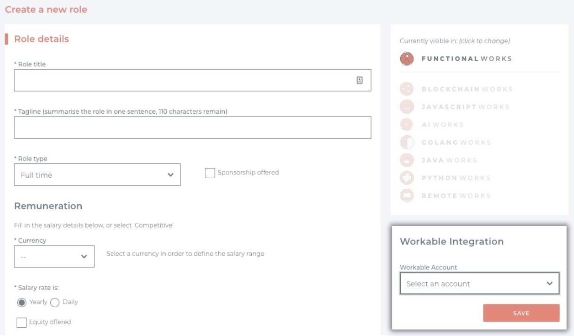Switch visibility to PYTHON WORKS
574x336 pixels.
point(456,178)
